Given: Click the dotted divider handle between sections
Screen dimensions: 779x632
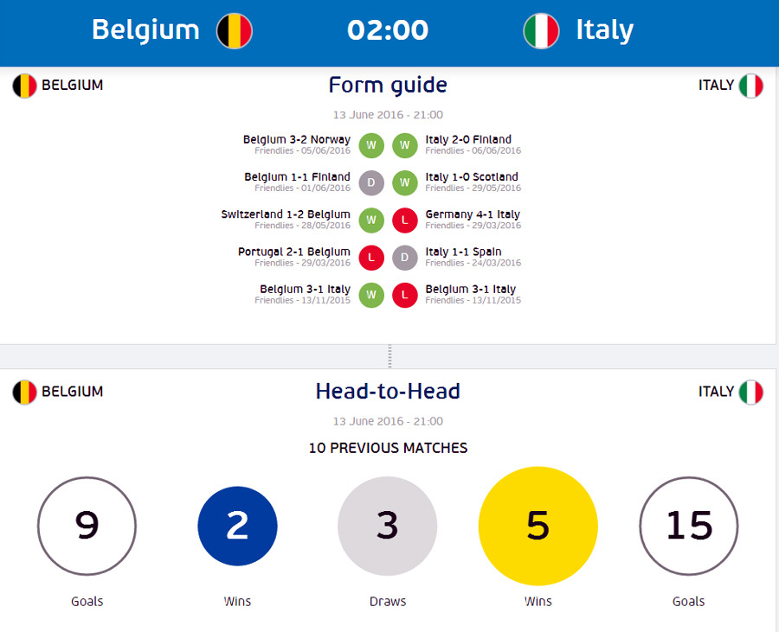Looking at the screenshot, I should coord(389,356).
